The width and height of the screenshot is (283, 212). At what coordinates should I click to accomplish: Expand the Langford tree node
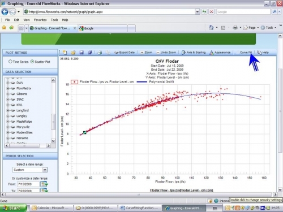8,110
